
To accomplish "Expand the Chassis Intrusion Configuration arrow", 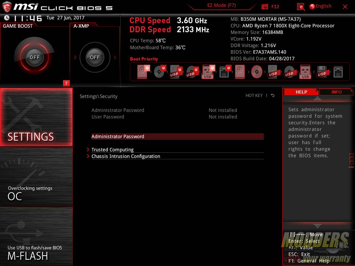I will point(88,156).
